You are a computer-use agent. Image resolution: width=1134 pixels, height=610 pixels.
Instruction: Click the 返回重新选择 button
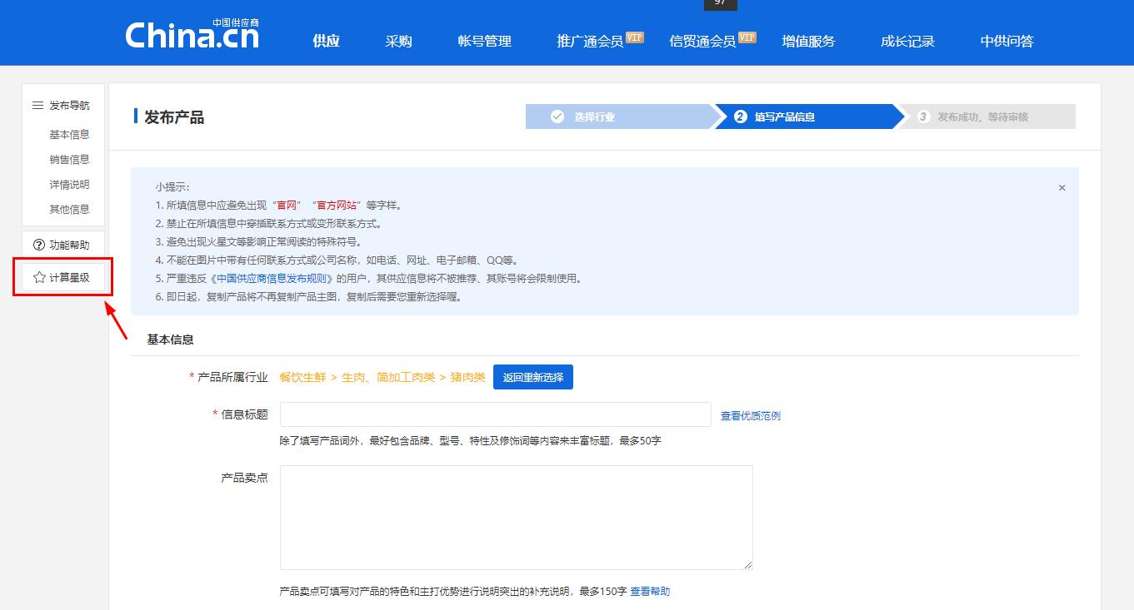click(x=532, y=377)
